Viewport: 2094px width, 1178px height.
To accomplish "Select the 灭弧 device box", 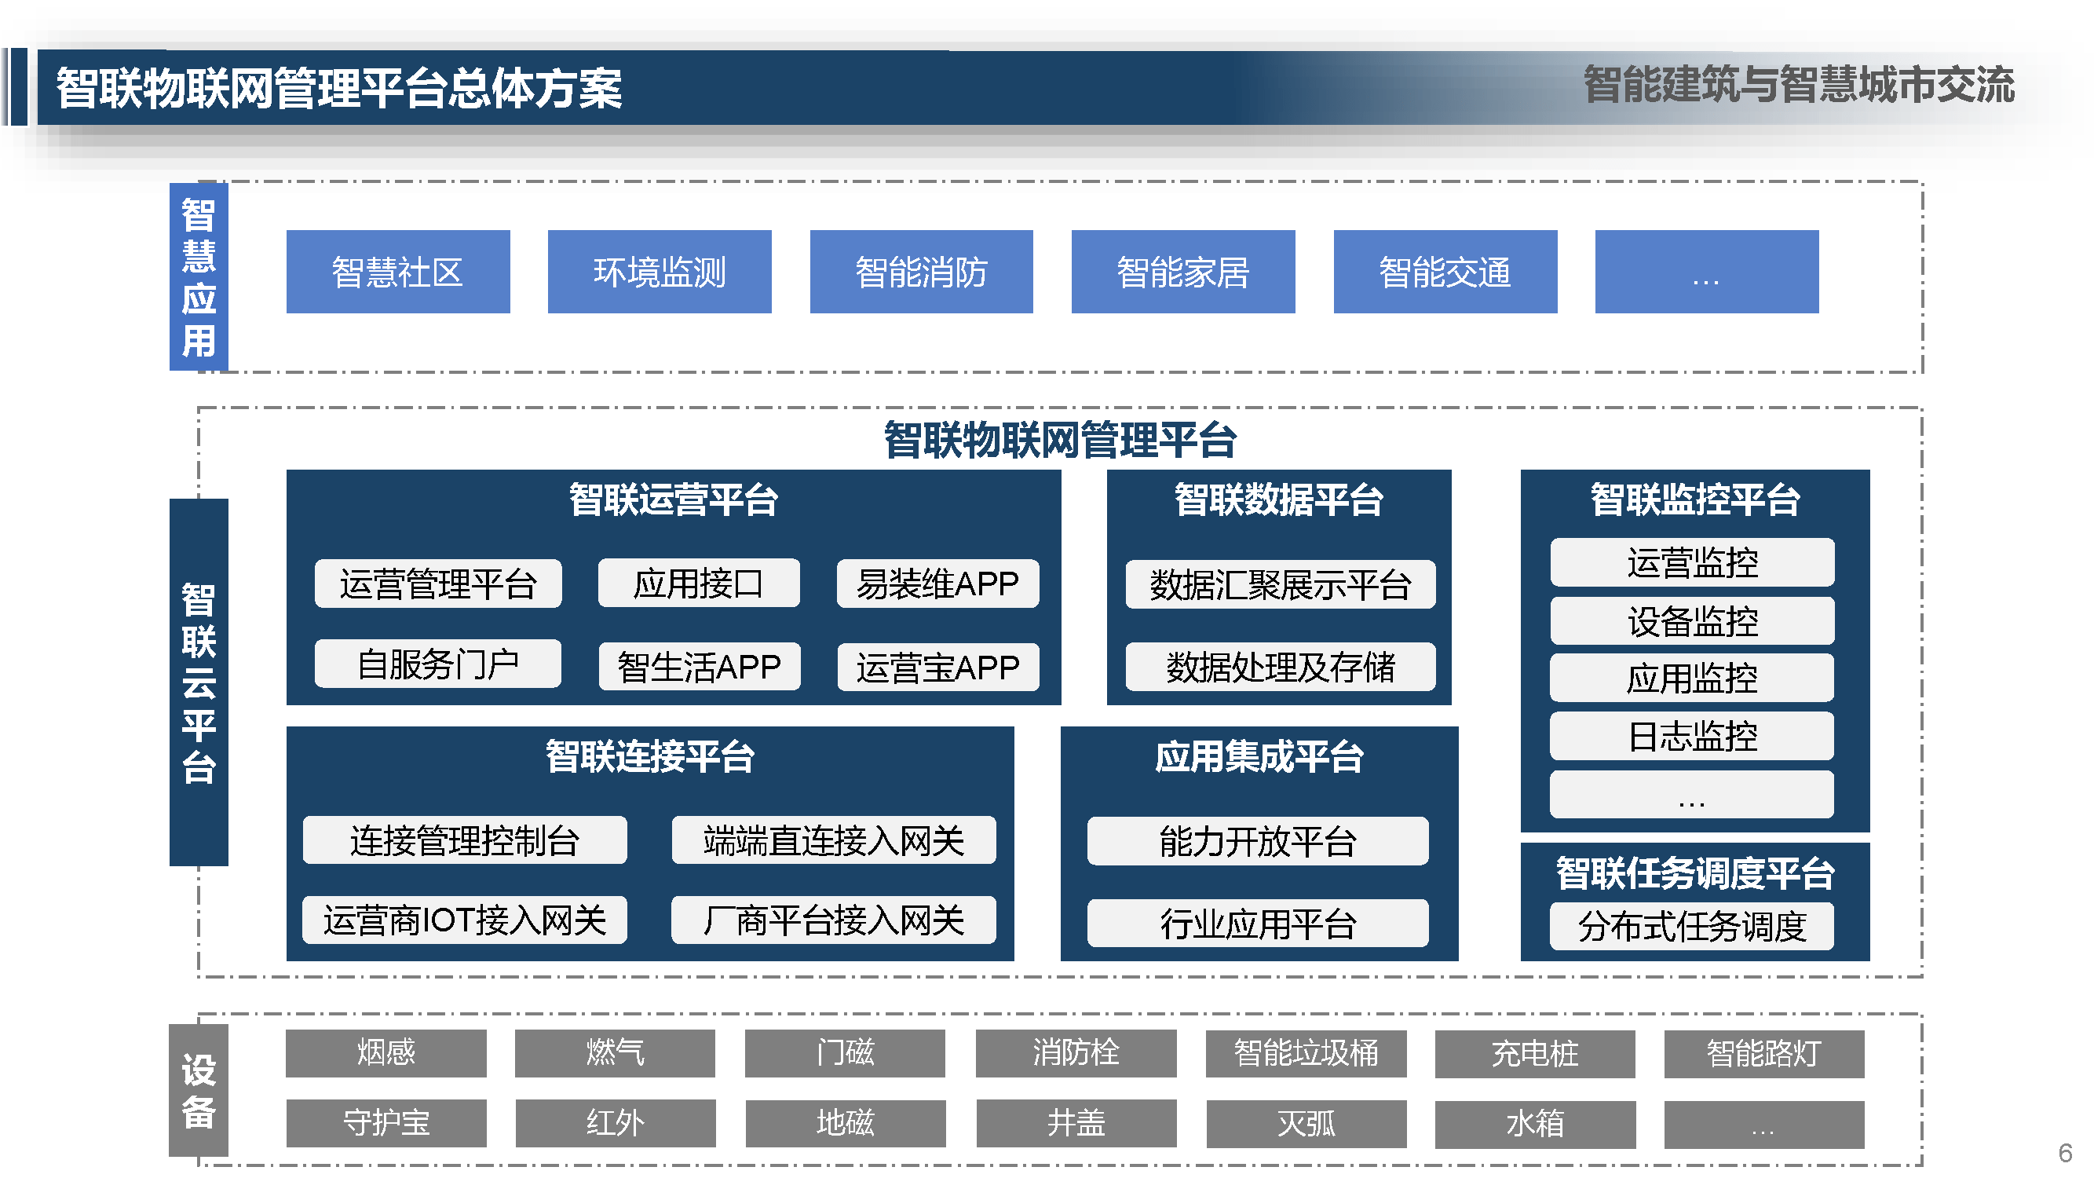I will 1306,1124.
